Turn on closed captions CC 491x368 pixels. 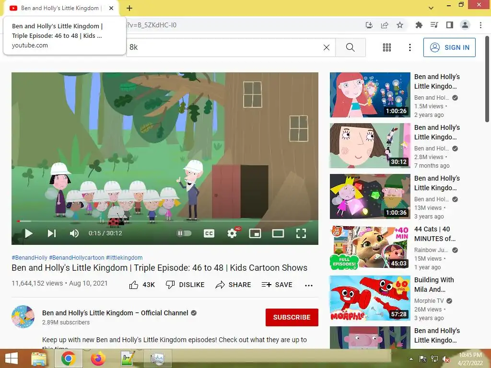(209, 233)
